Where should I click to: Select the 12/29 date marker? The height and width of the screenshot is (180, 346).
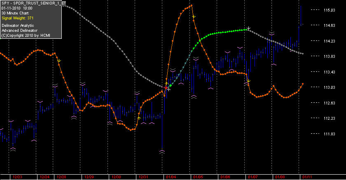89,177
